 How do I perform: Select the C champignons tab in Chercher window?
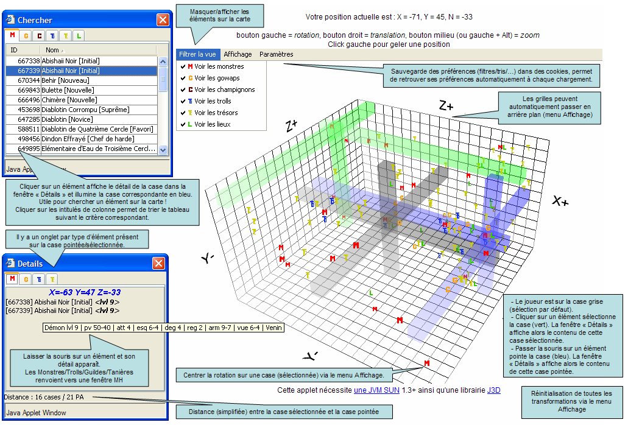click(x=39, y=35)
